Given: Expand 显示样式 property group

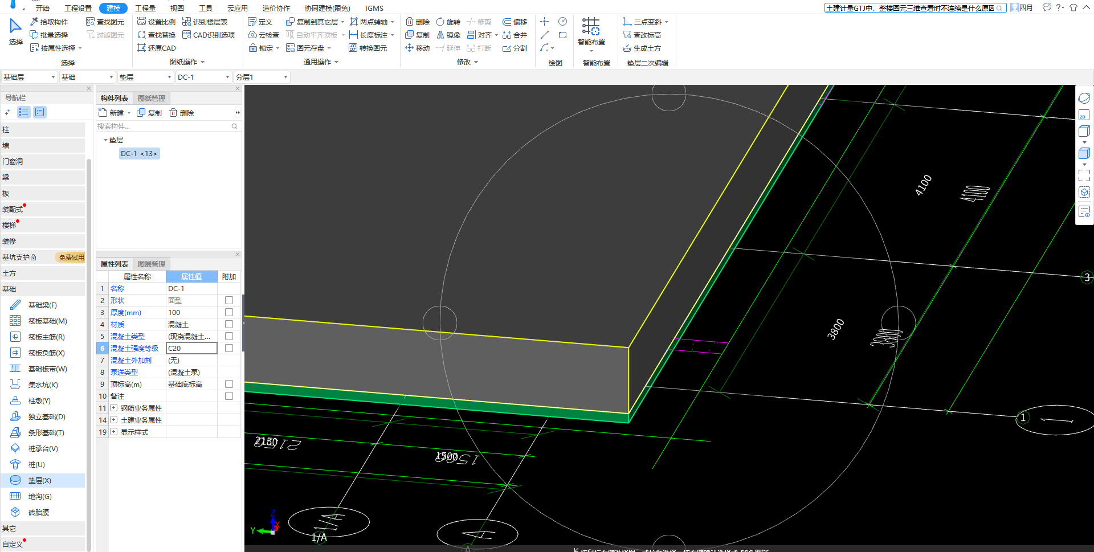Looking at the screenshot, I should pyautogui.click(x=114, y=432).
